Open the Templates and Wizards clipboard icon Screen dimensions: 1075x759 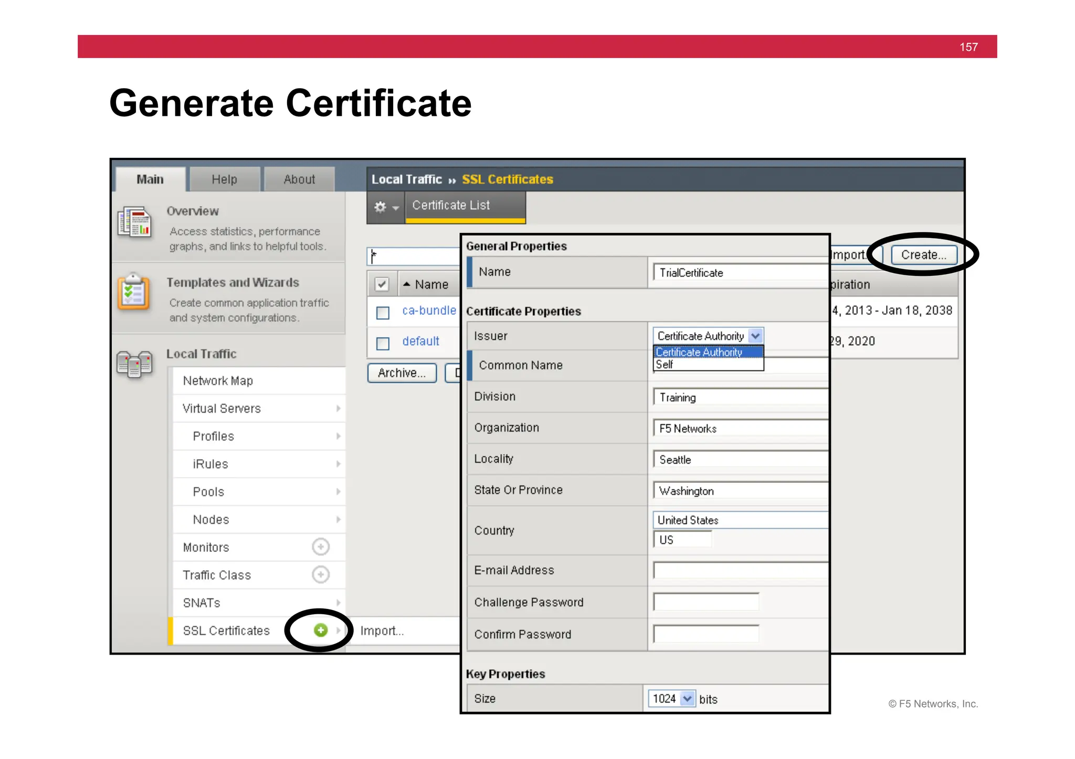pos(134,292)
